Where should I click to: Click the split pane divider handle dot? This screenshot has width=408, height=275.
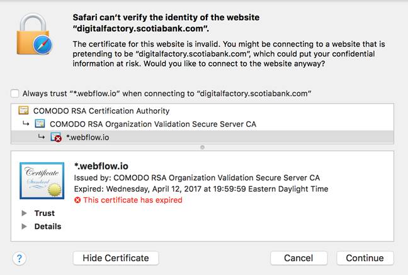[x=203, y=148]
